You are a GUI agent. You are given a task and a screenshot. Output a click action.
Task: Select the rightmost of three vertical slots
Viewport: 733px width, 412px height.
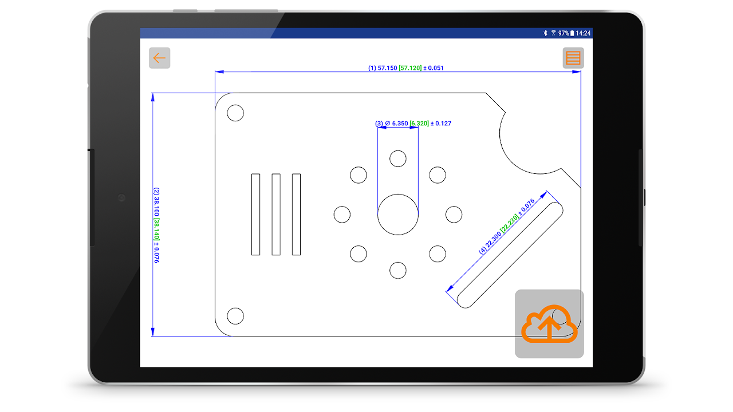(x=296, y=214)
